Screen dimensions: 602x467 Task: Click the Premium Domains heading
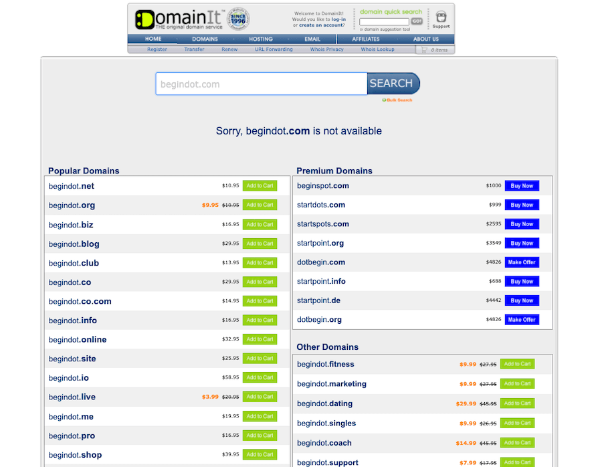(x=334, y=171)
